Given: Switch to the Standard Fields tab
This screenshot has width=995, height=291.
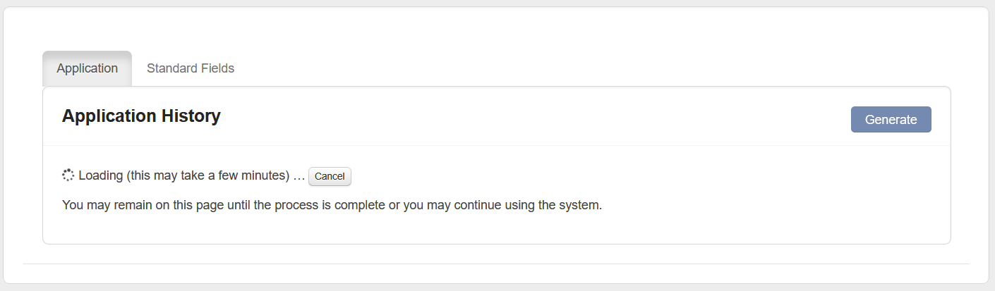Looking at the screenshot, I should click(x=191, y=68).
